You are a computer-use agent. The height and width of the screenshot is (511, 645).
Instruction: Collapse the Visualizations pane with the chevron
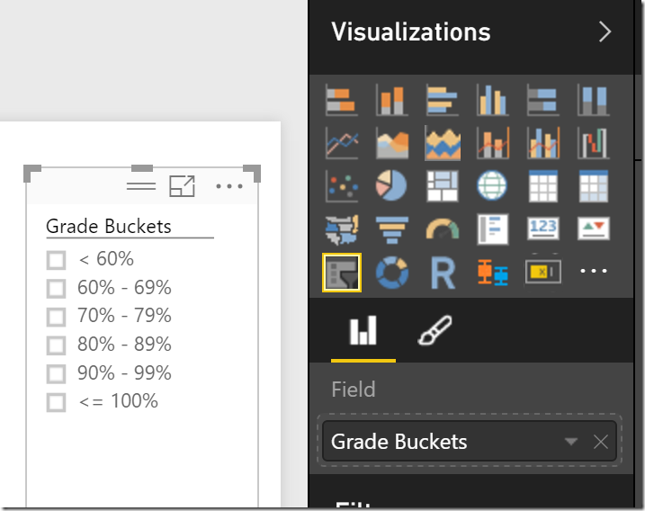coord(605,32)
